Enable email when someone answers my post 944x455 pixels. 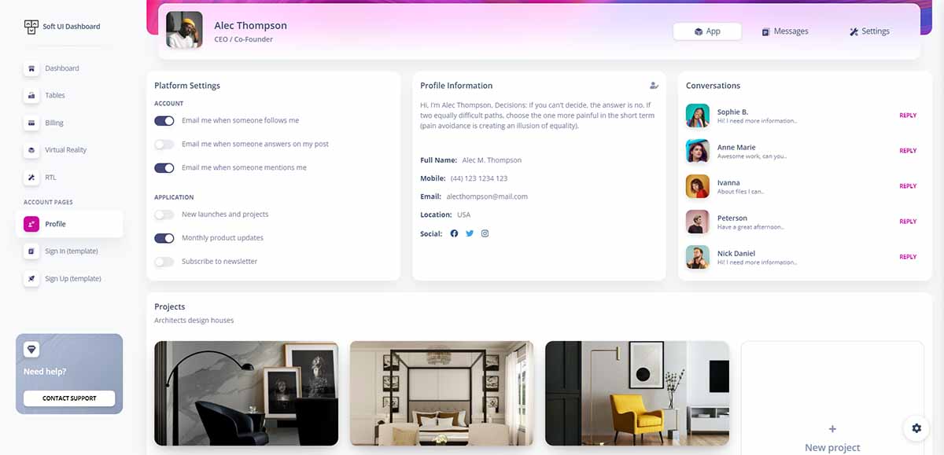[x=164, y=145]
